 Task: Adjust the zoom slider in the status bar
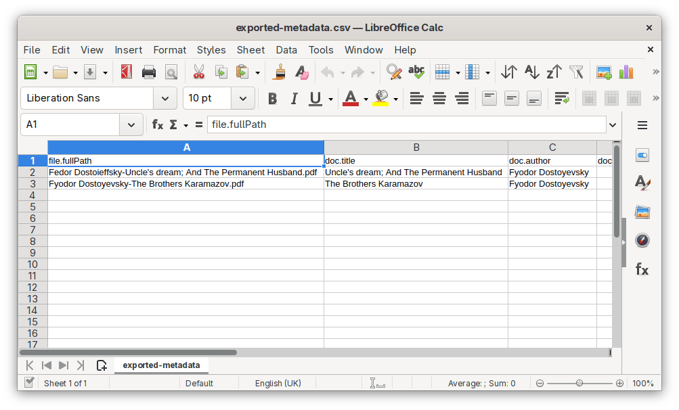click(579, 383)
